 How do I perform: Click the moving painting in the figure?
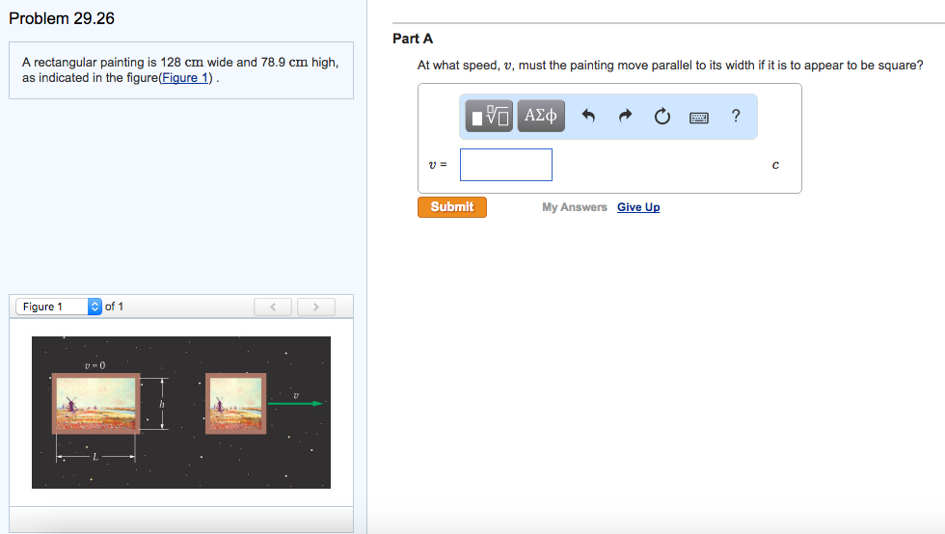point(236,403)
